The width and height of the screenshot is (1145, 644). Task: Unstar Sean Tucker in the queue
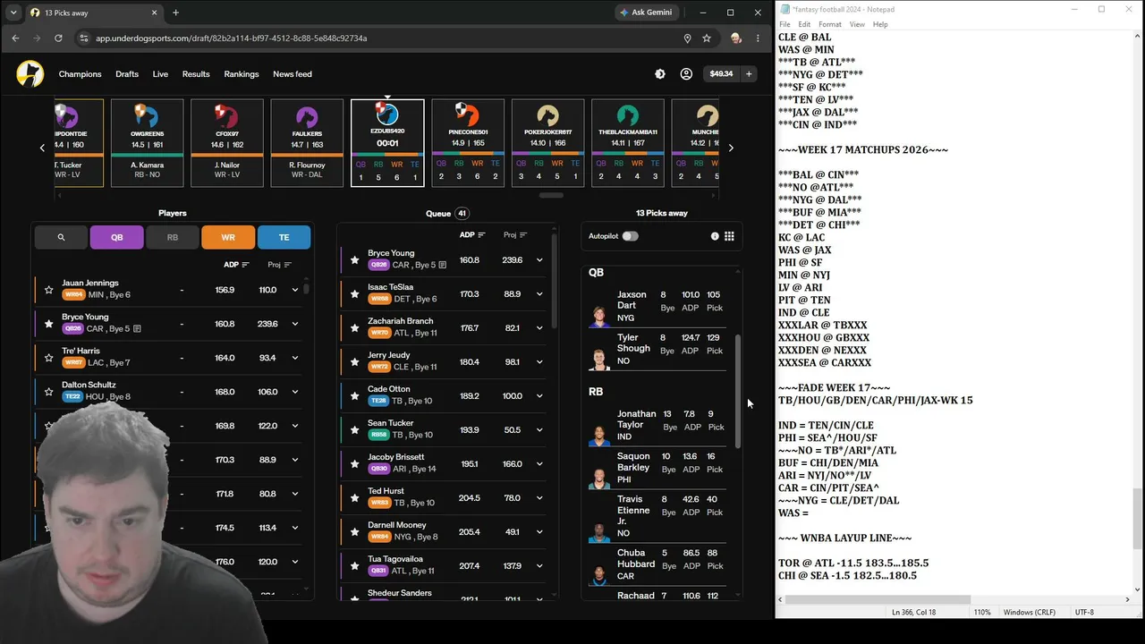(x=355, y=430)
